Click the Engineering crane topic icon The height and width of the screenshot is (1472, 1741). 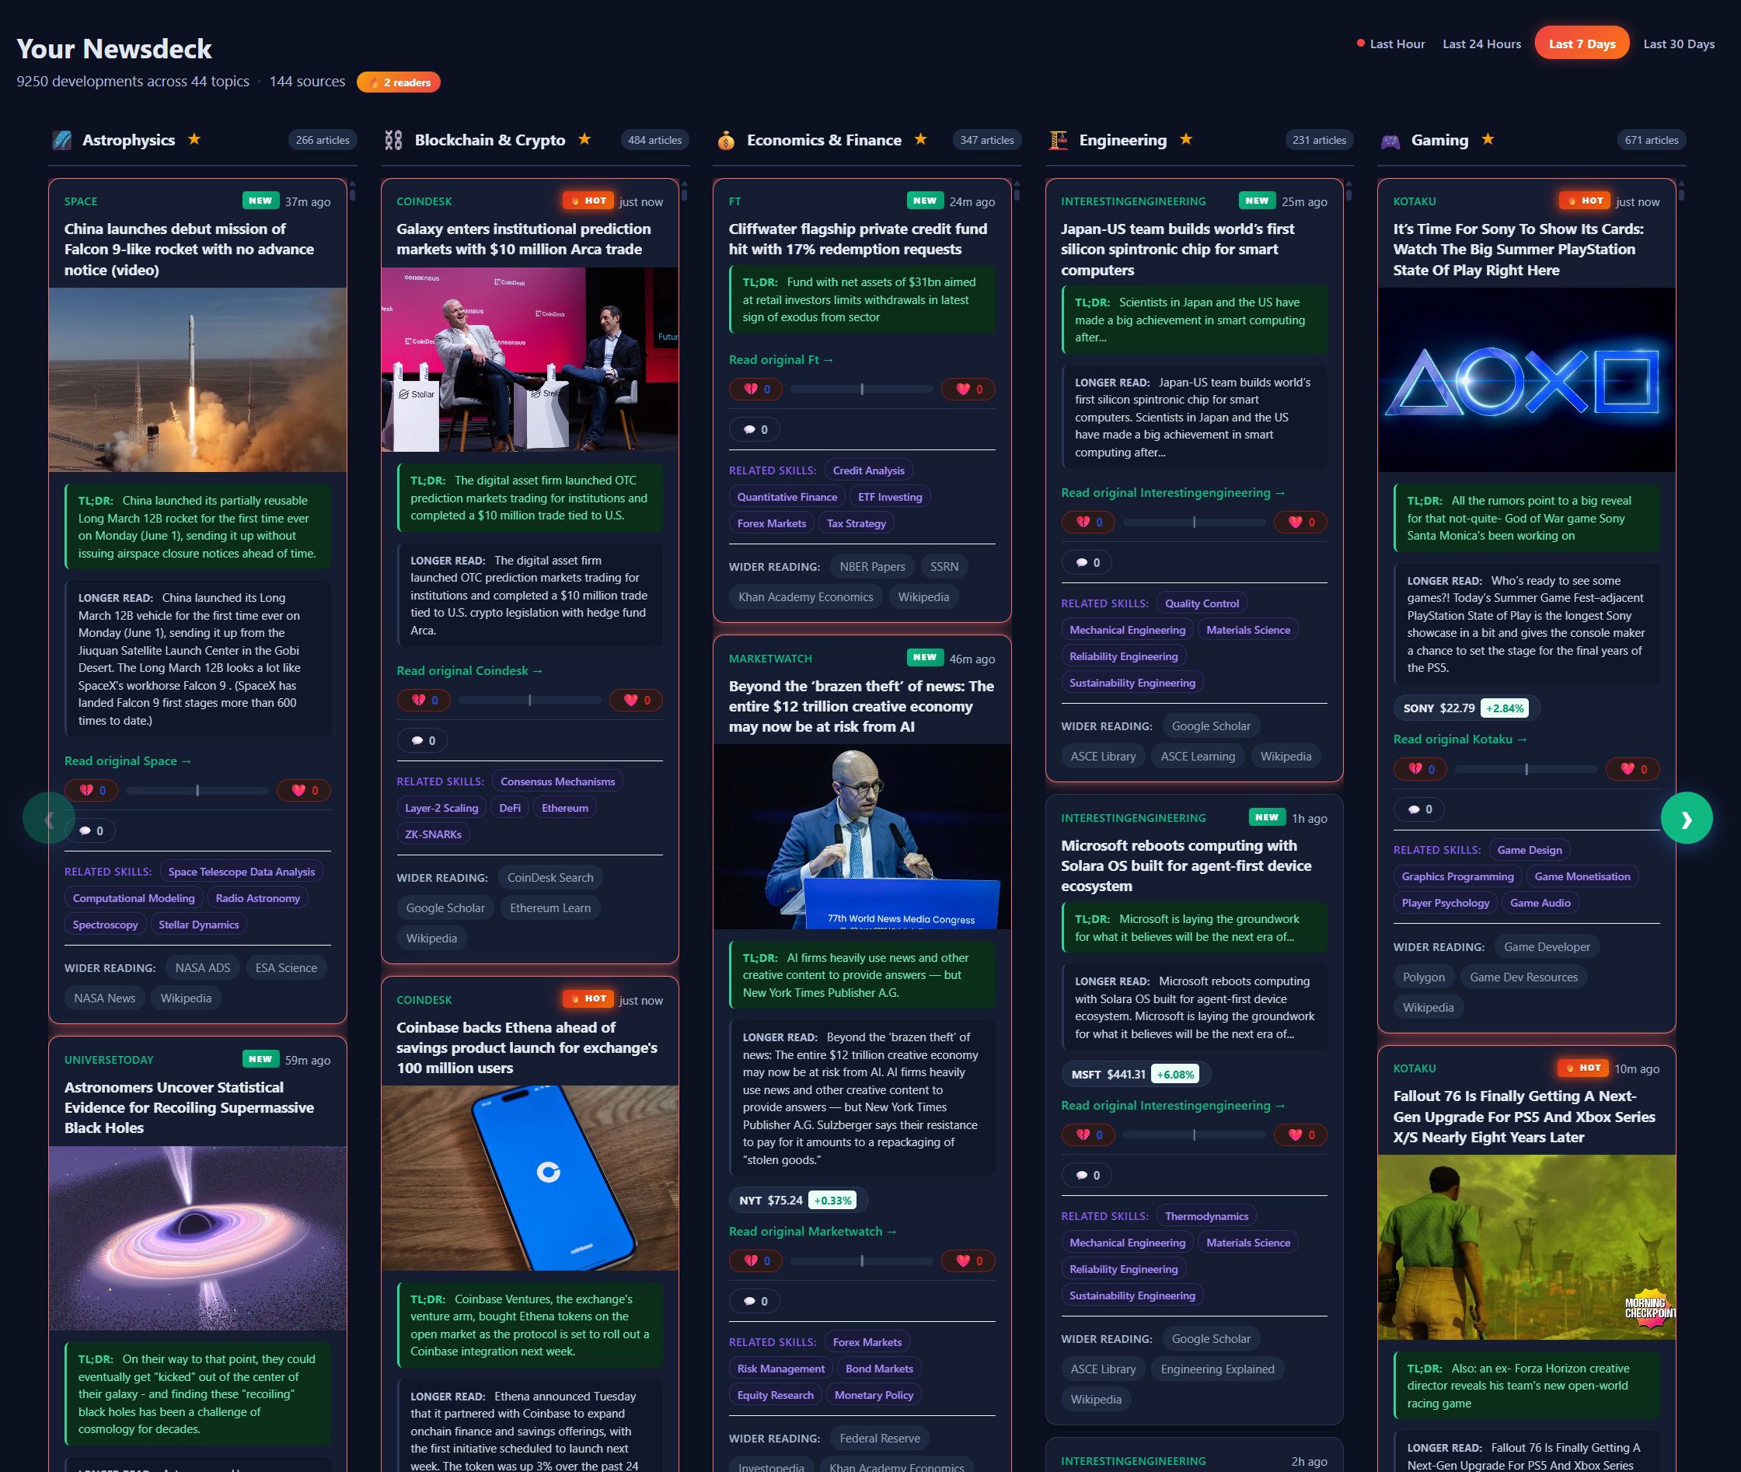[x=1058, y=140]
